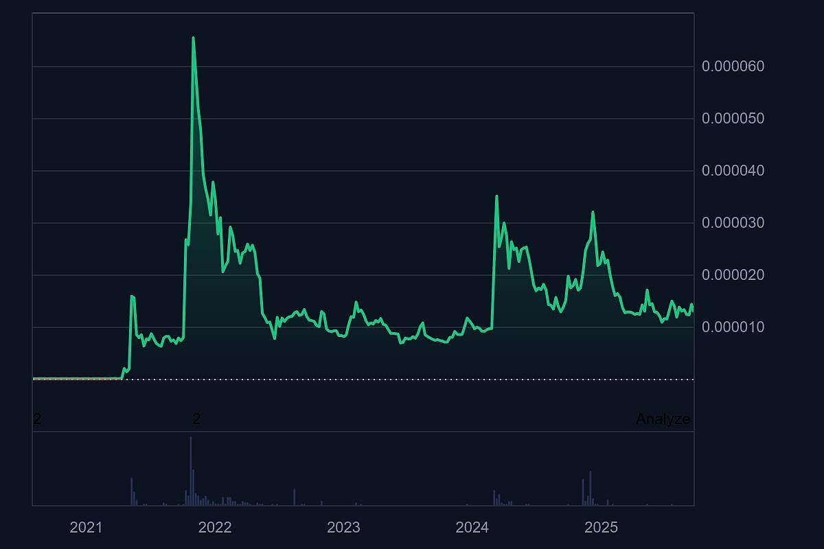The height and width of the screenshot is (549, 824).
Task: Click the 0.000030 price axis label
Action: 733,223
